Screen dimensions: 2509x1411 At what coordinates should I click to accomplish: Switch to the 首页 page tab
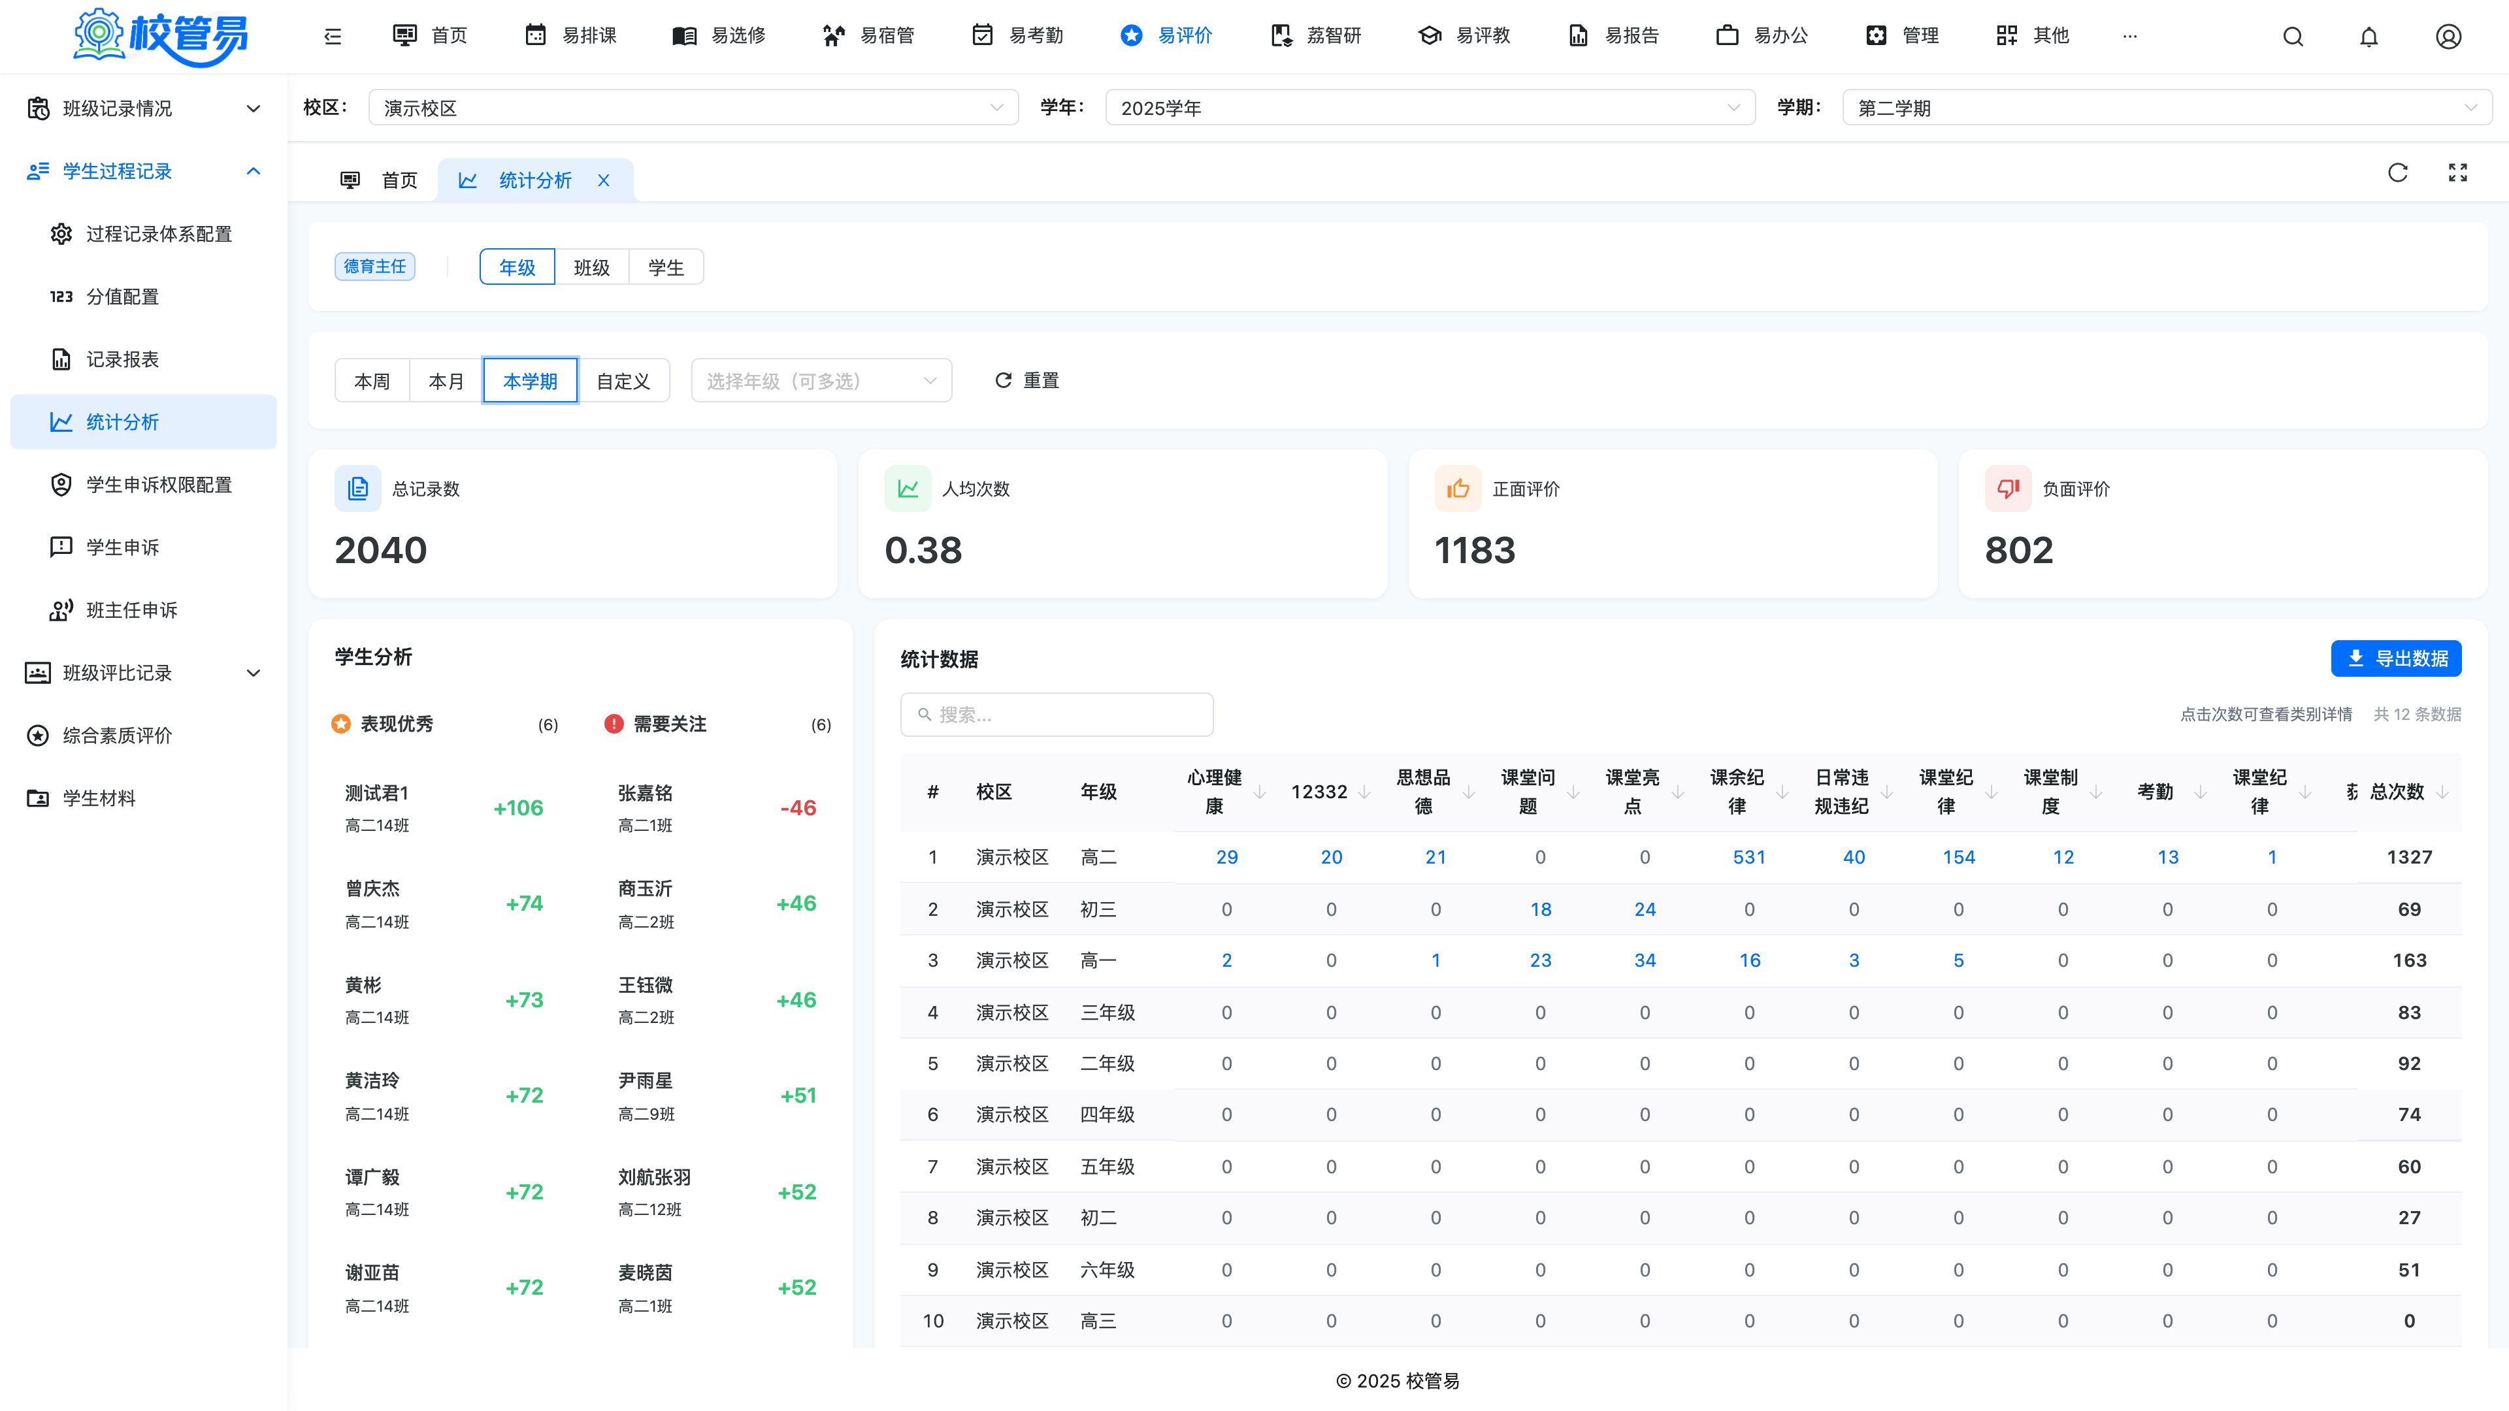[379, 180]
